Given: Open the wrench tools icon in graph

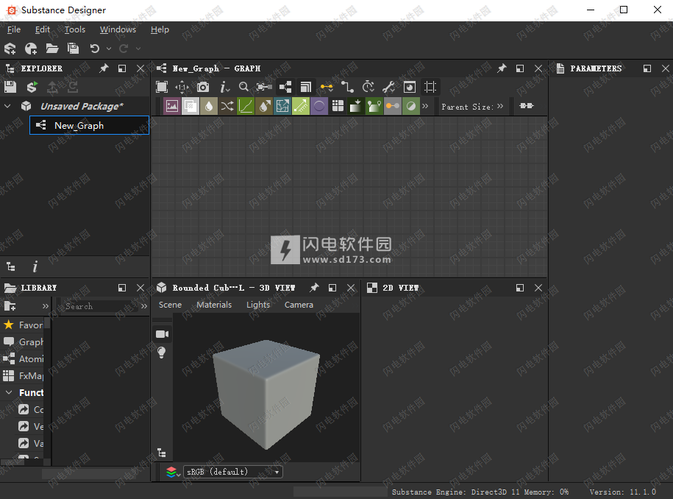Looking at the screenshot, I should (388, 87).
